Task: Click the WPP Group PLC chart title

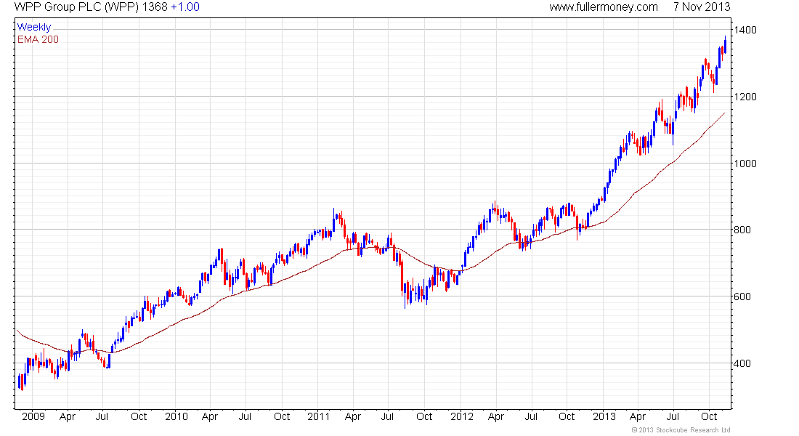Action: tap(76, 7)
